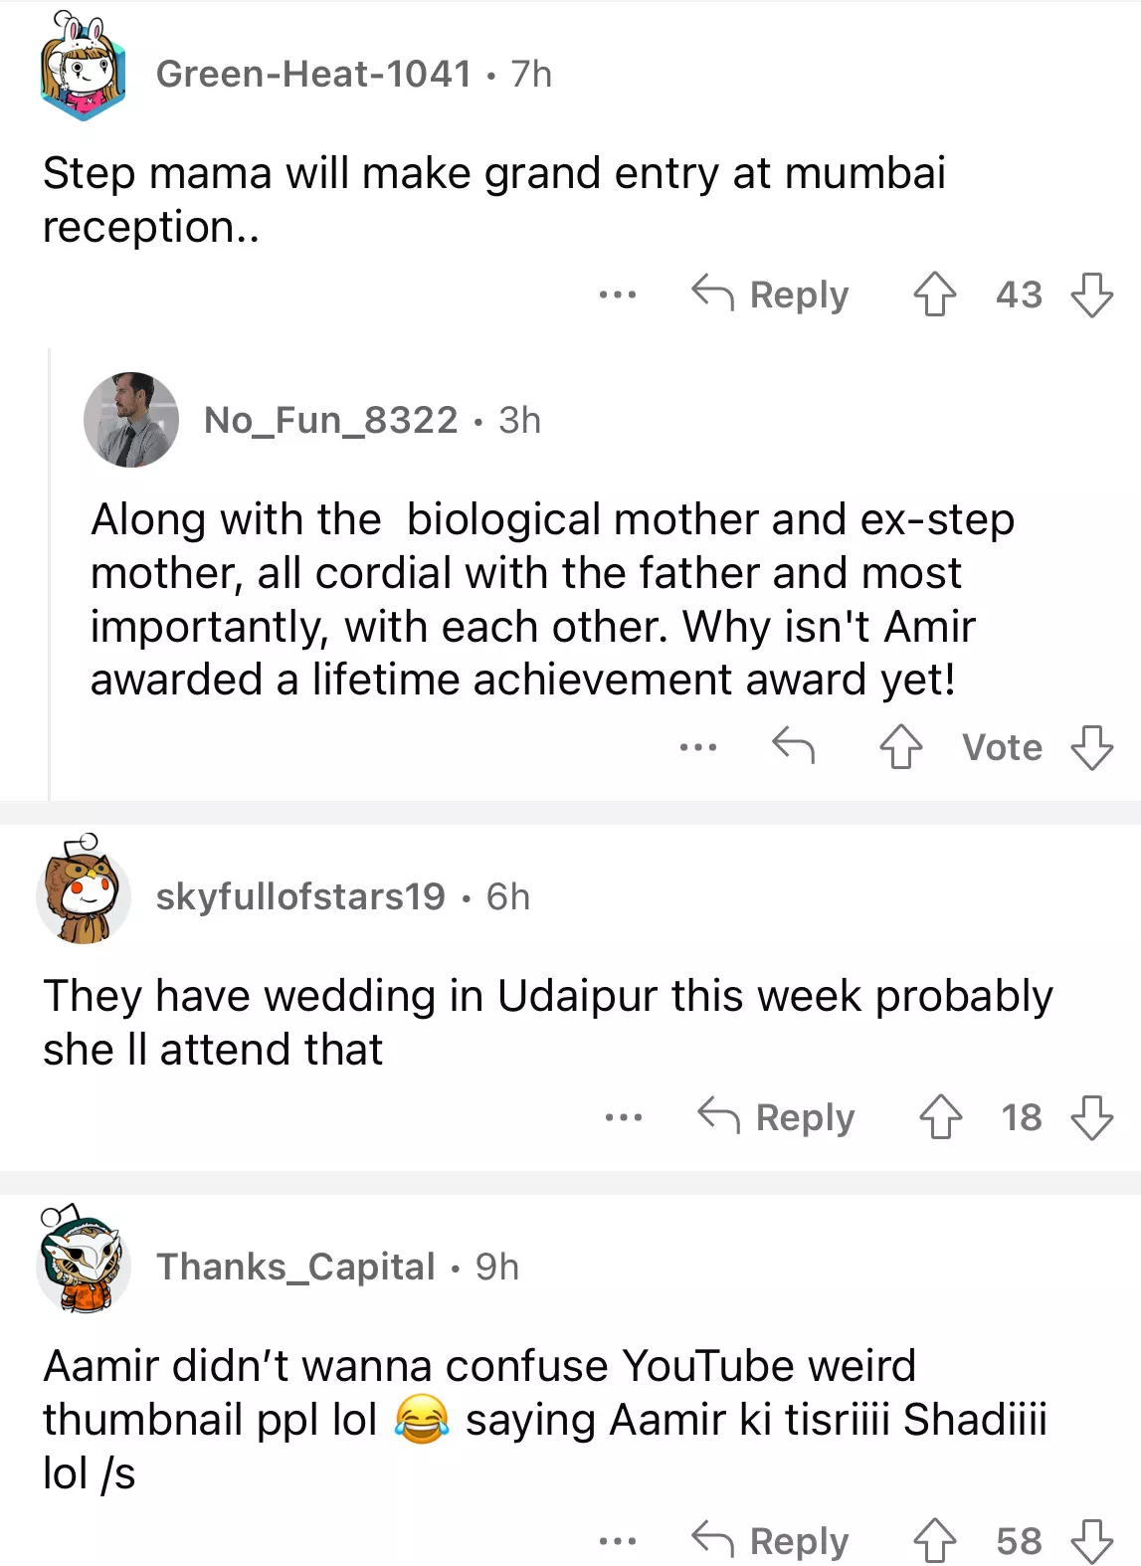Screen dimensions: 1141x1566
Task: Reply to skyfullofstars19's comment
Action: (777, 1116)
